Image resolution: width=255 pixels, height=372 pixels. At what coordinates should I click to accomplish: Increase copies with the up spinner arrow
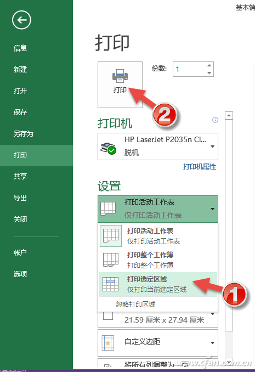[209, 65]
